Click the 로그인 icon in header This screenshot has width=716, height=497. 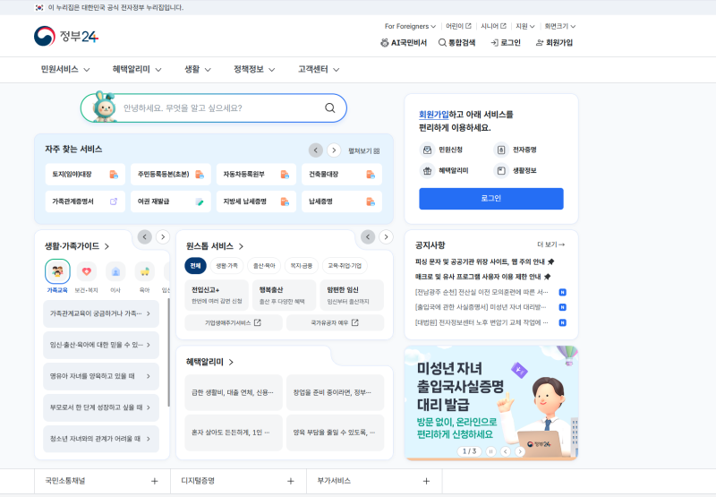click(x=494, y=42)
